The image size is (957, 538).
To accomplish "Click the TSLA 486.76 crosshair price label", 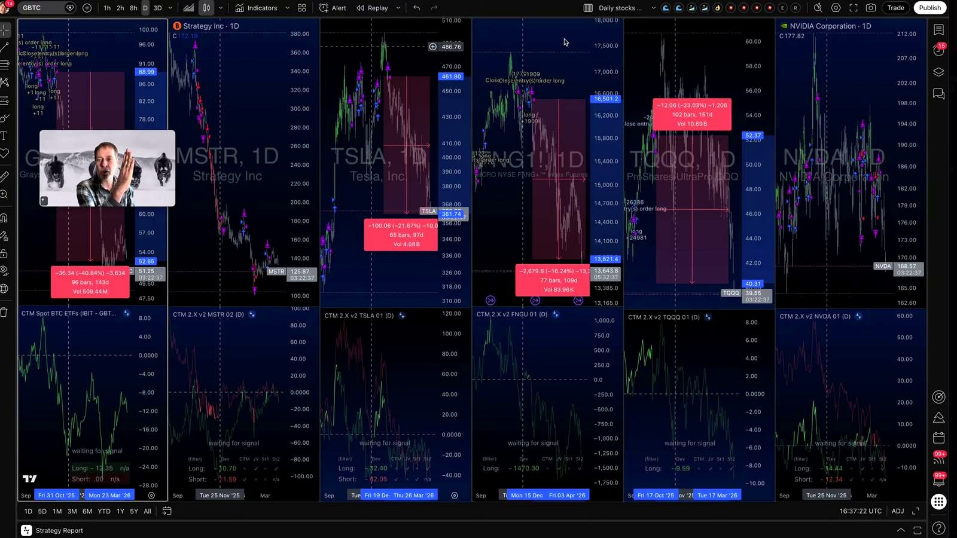I will [451, 47].
